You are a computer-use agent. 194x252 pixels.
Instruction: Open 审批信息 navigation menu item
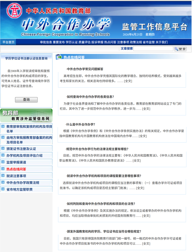46,42
